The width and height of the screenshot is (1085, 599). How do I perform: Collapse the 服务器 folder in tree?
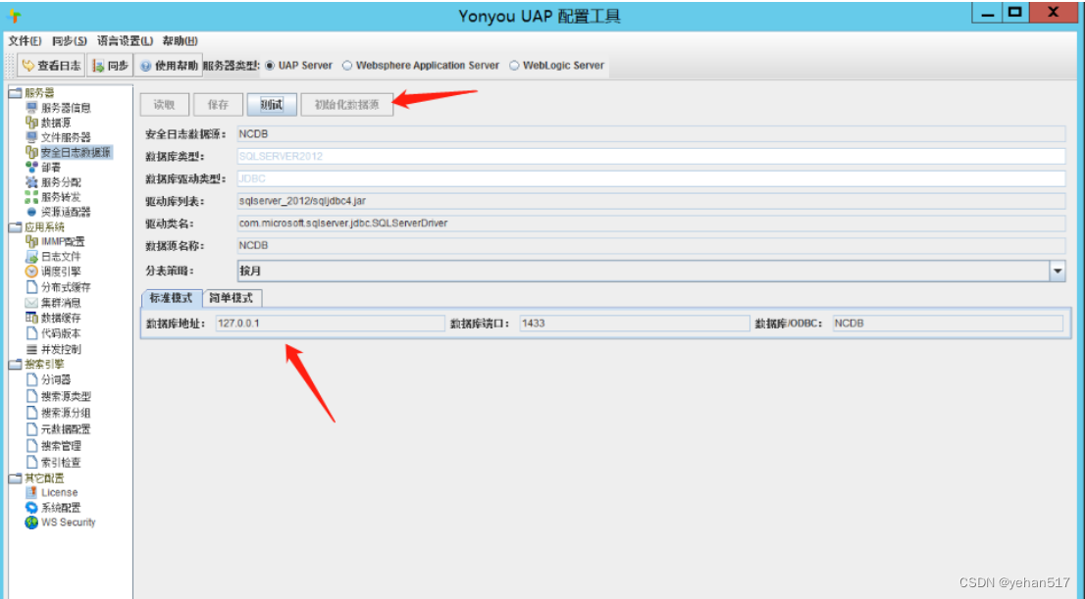pos(16,93)
